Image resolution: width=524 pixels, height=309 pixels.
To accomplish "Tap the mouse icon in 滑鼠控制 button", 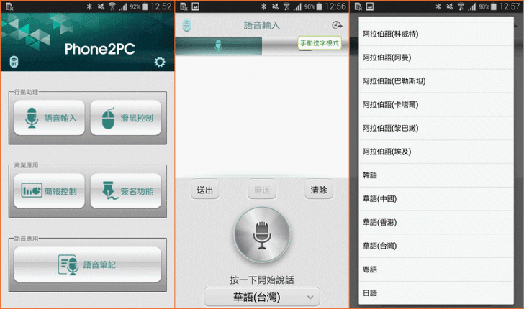I will click(x=108, y=118).
